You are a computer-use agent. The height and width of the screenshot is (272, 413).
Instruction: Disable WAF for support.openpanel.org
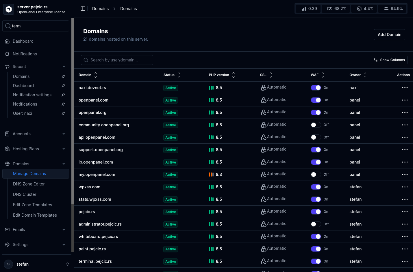pyautogui.click(x=316, y=150)
